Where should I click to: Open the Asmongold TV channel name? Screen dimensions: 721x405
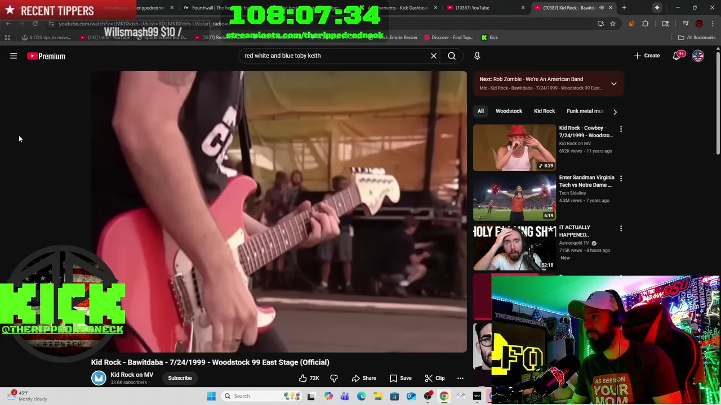[574, 243]
